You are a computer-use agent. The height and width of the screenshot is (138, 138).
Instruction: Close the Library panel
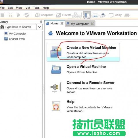tap(41, 22)
